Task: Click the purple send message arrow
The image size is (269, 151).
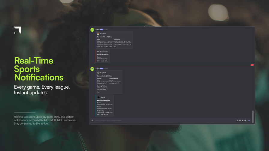Action: click(x=249, y=120)
